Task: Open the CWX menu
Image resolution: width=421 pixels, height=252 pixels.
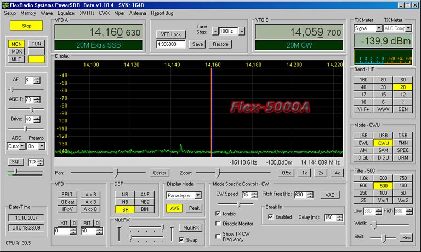Action: pos(104,13)
